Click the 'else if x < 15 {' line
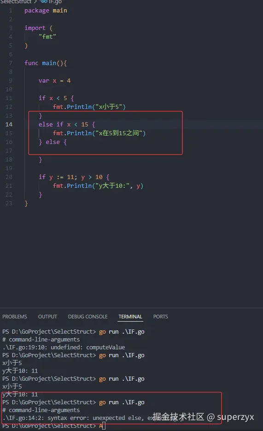Screen dimensions: 263x431 (67, 125)
